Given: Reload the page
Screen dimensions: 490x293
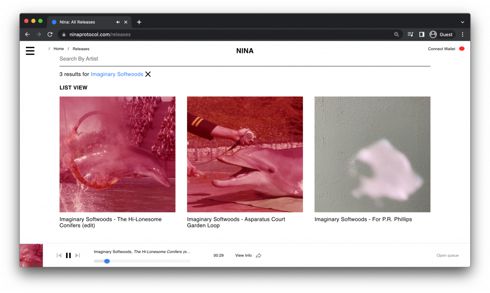Looking at the screenshot, I should point(50,34).
